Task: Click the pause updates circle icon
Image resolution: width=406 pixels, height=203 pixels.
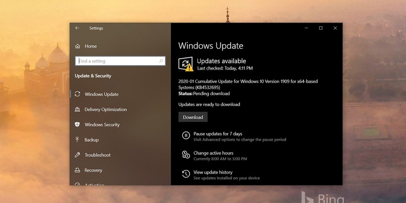Action: click(186, 135)
